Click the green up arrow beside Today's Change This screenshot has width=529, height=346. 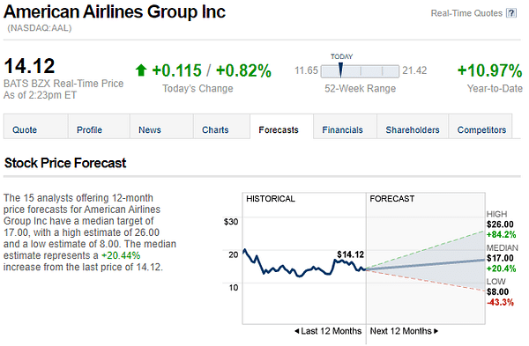click(141, 70)
